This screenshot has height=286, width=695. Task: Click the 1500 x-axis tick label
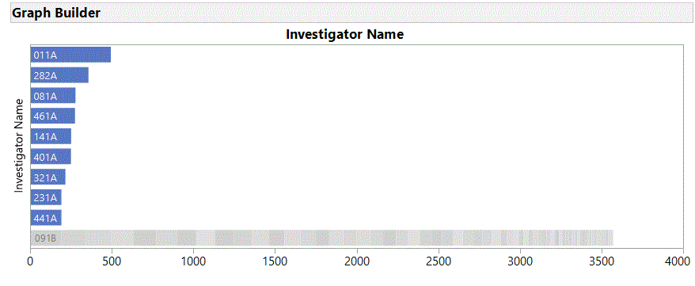point(275,261)
